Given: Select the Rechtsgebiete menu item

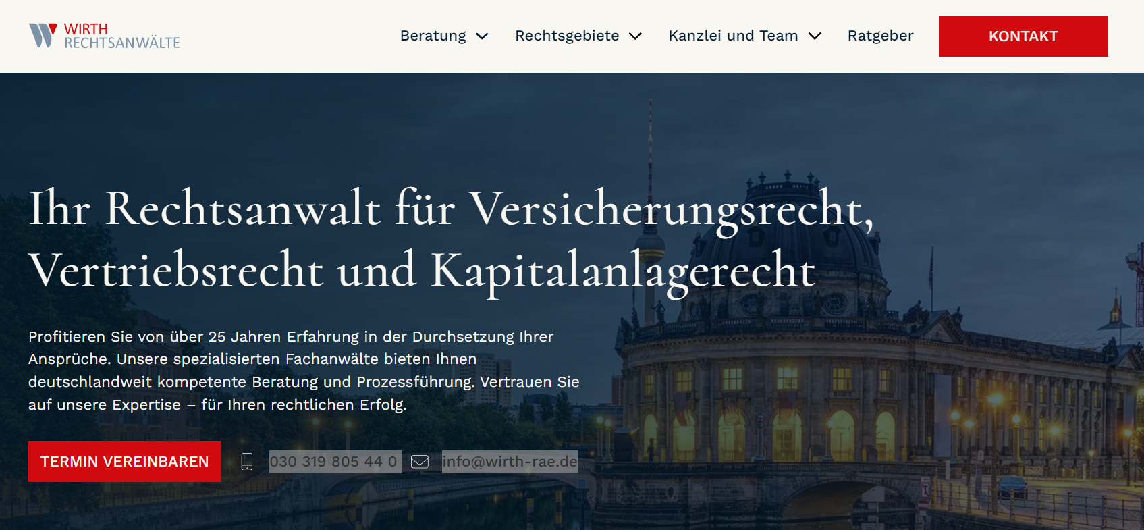Looking at the screenshot, I should pos(566,36).
